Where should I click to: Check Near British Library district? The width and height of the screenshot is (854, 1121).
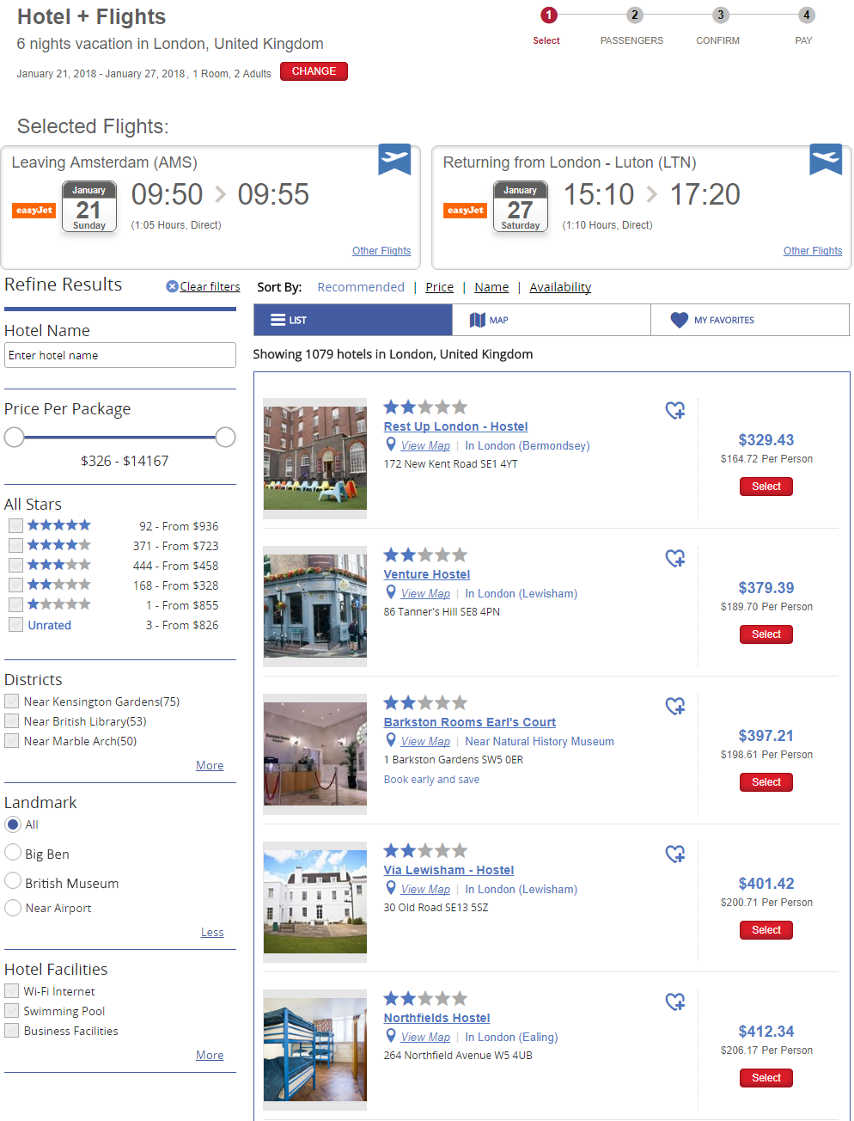[x=12, y=721]
